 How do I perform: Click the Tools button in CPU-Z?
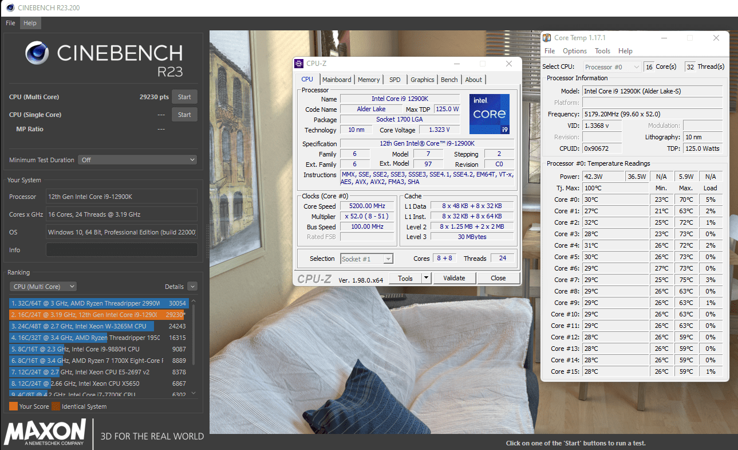pyautogui.click(x=405, y=278)
